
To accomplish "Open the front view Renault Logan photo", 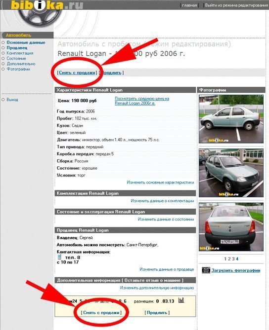I will (231, 173).
